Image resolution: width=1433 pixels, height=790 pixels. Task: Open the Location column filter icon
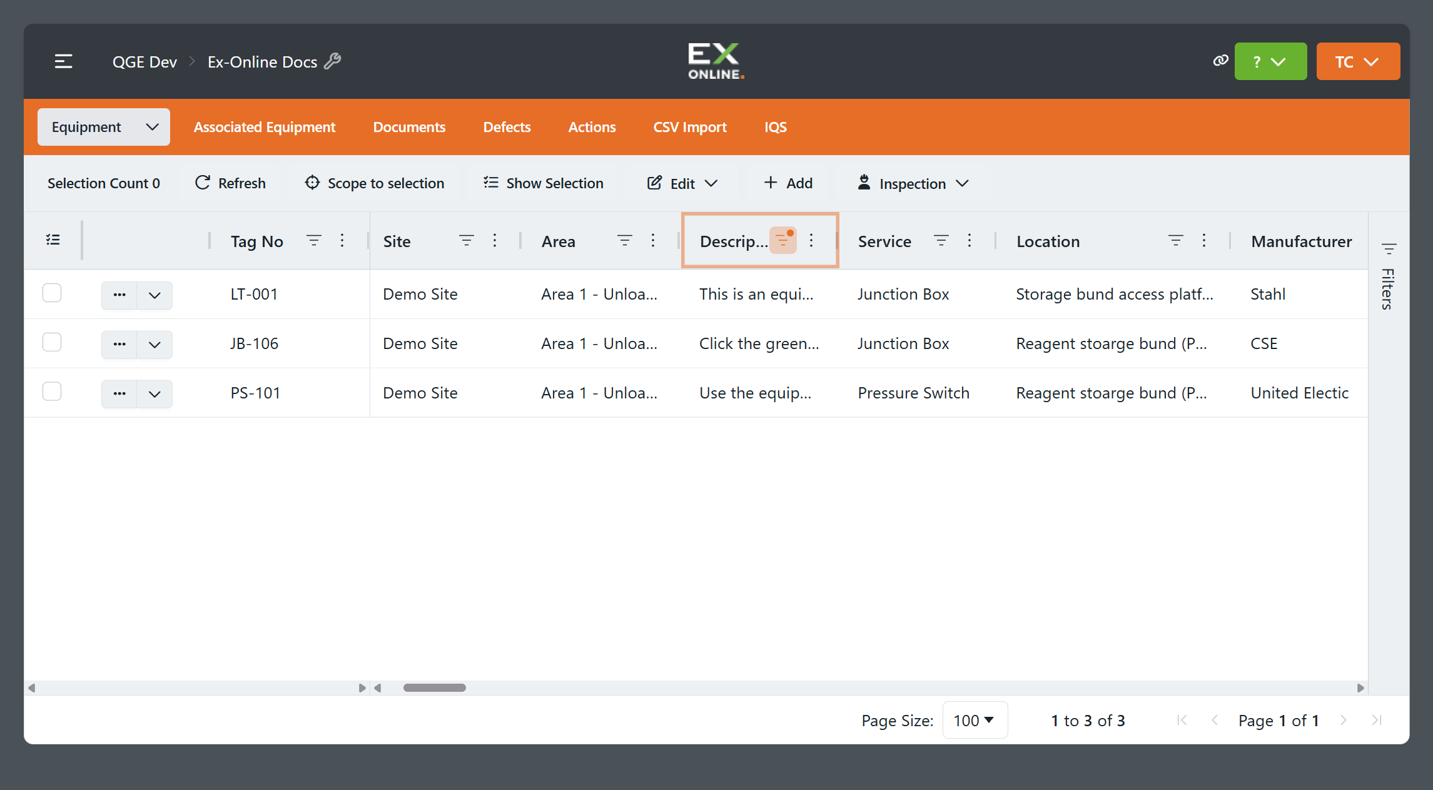(x=1176, y=241)
